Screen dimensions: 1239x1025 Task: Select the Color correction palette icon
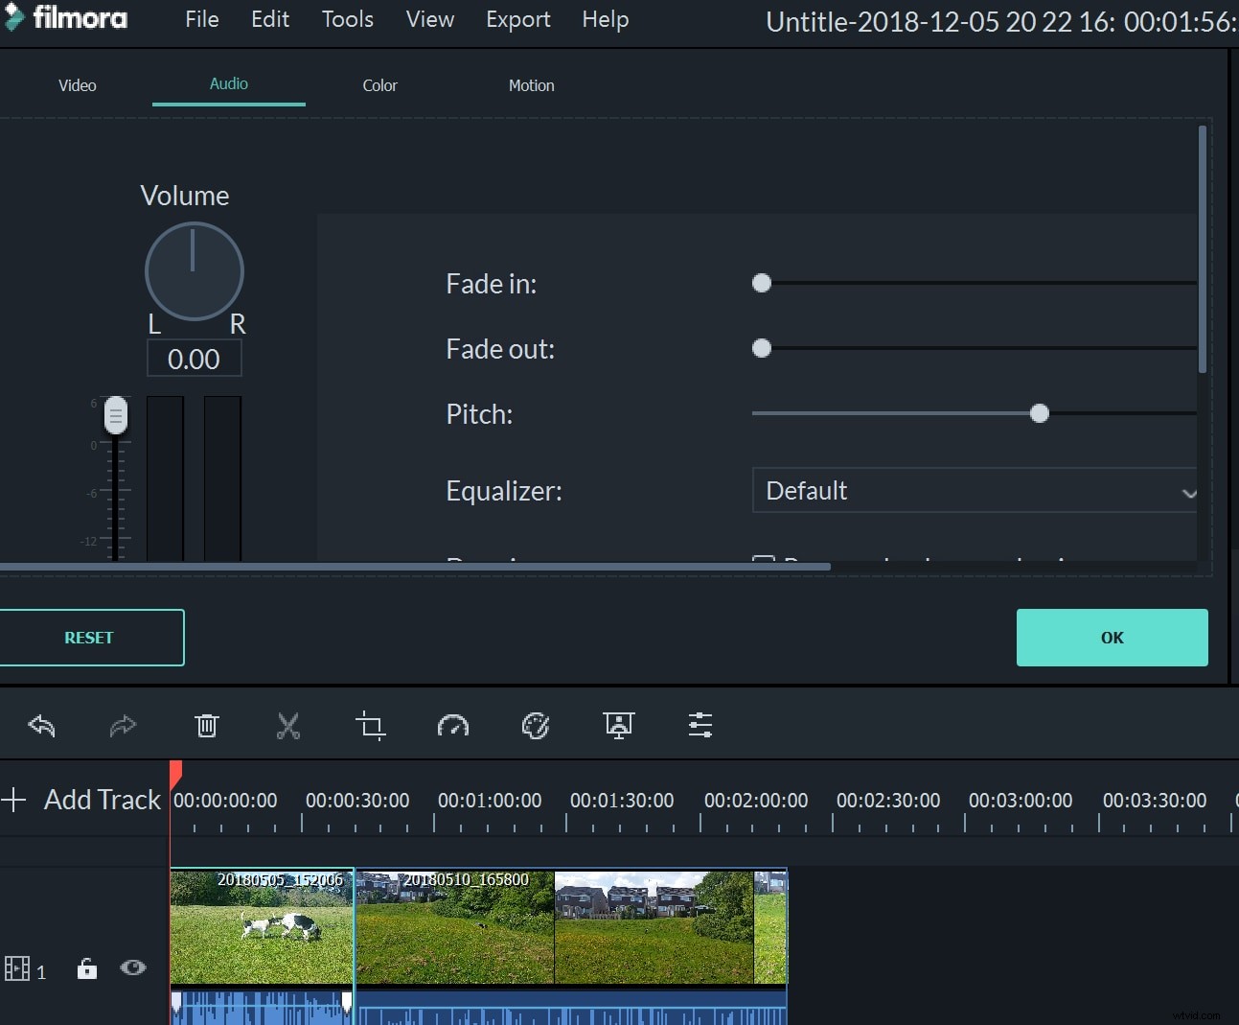coord(536,725)
